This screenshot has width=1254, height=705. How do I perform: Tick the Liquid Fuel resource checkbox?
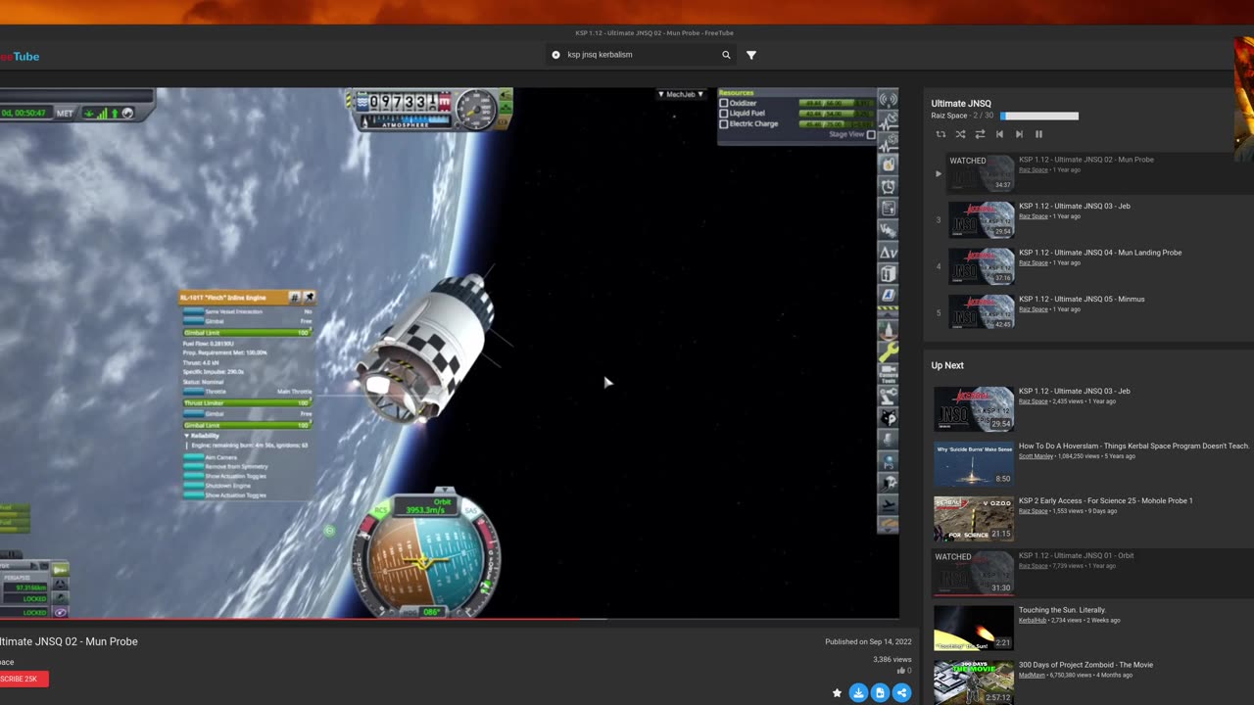[724, 114]
